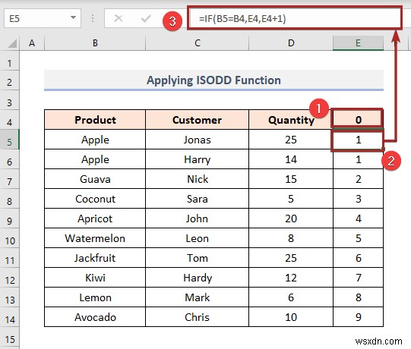The image size is (411, 349).
Task: Click helper value 9 in Avocado row
Action: [x=358, y=317]
